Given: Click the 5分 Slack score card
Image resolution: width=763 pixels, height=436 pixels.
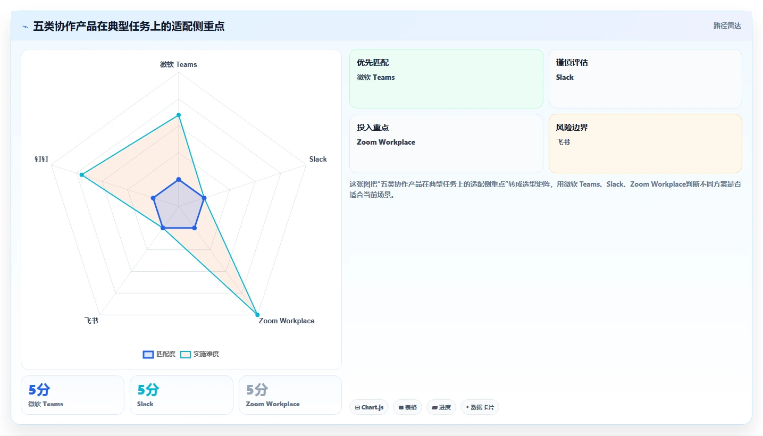Looking at the screenshot, I should tap(181, 395).
